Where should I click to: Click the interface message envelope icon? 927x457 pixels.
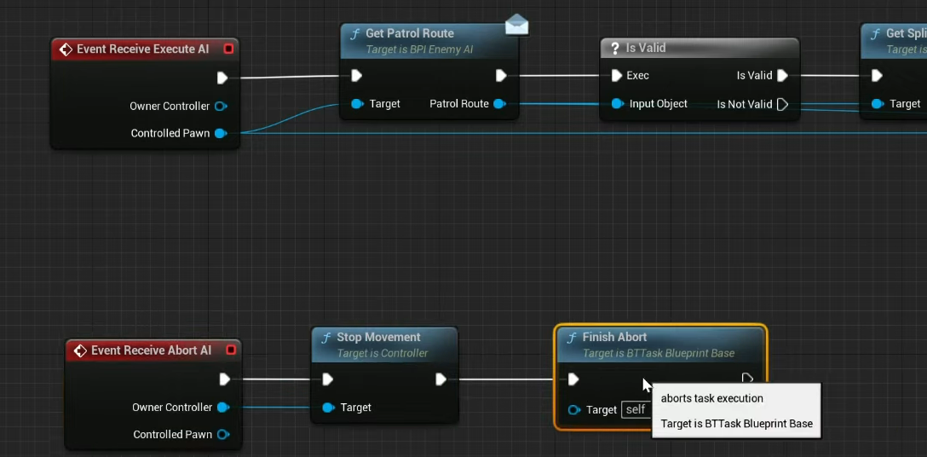pos(516,25)
